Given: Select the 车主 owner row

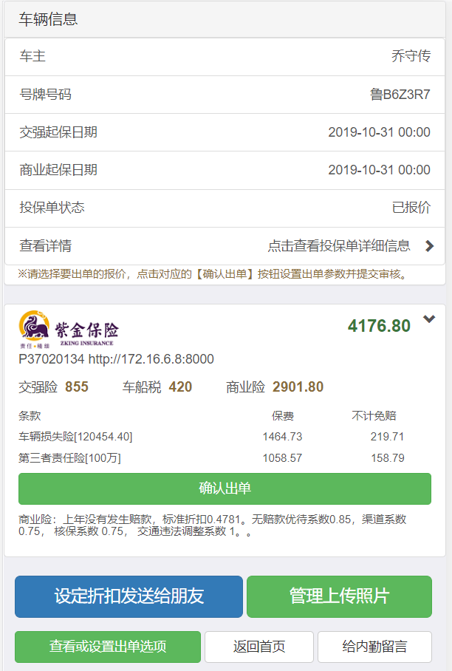Looking at the screenshot, I should [x=225, y=57].
